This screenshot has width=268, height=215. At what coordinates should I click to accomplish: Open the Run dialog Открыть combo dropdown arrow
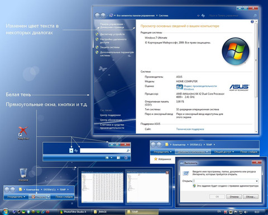tap(257, 181)
